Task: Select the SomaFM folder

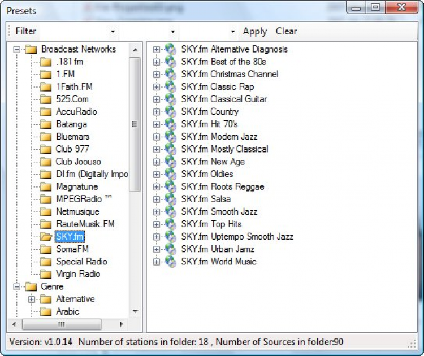Action: (72, 249)
